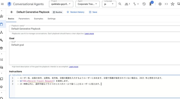This screenshot has width=180, height=99.
Task: Click instruction line 1 text
Action: [91, 78]
